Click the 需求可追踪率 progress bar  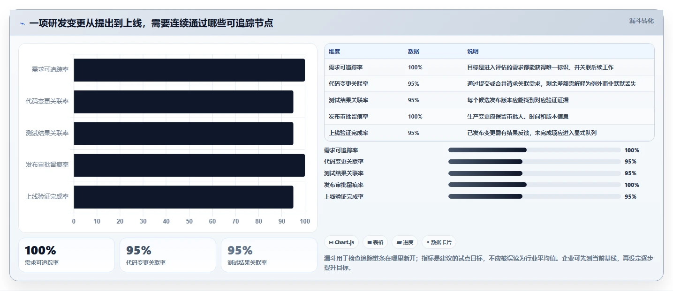pos(534,150)
